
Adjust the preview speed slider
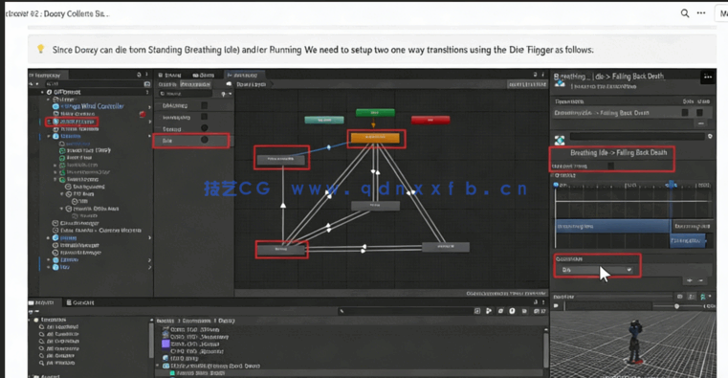coord(677,306)
